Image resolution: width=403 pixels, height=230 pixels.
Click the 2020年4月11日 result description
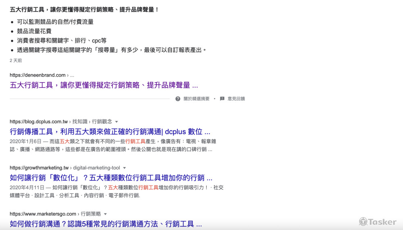pos(116,191)
